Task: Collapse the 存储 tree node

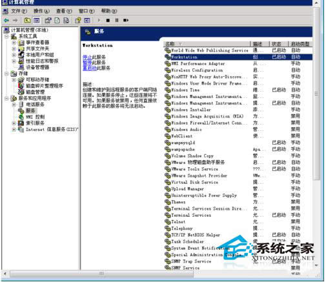Action: pos(6,74)
